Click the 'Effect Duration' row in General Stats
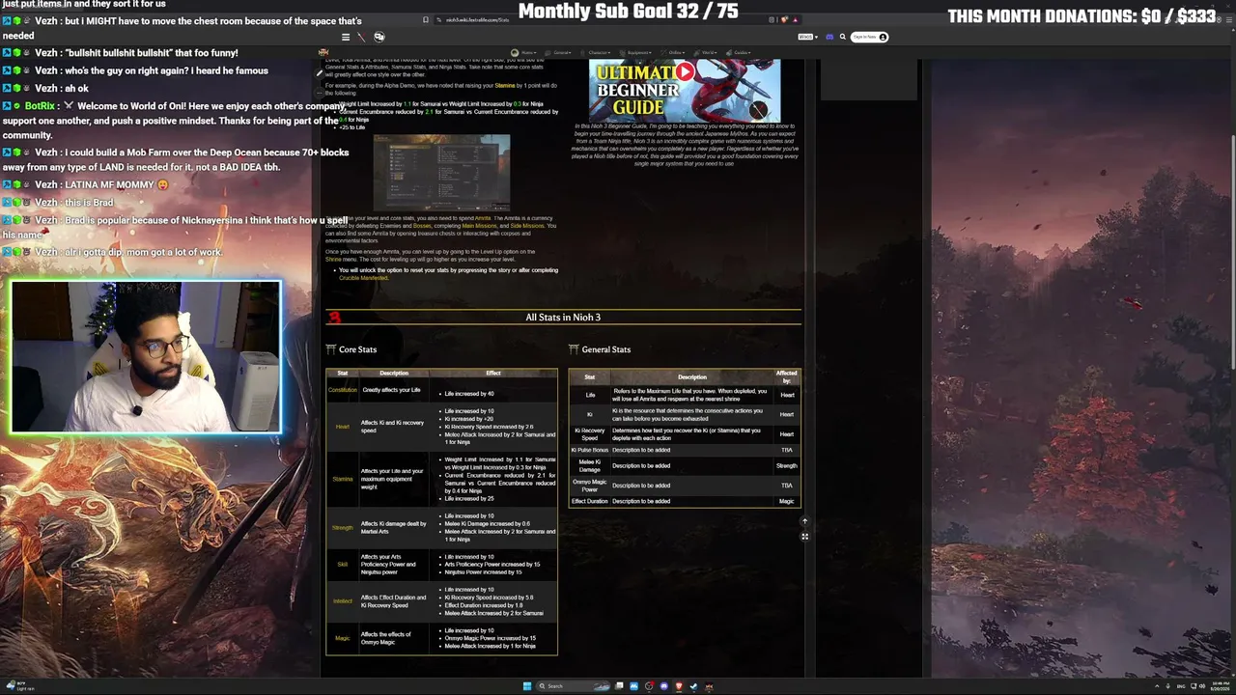The width and height of the screenshot is (1236, 695). 685,501
